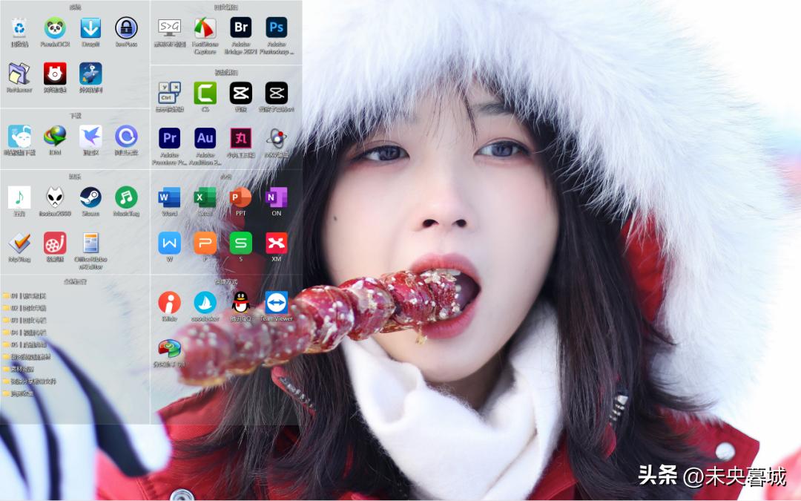801x501 pixels.
Task: Open FastStone Capture icon
Action: 205,28
